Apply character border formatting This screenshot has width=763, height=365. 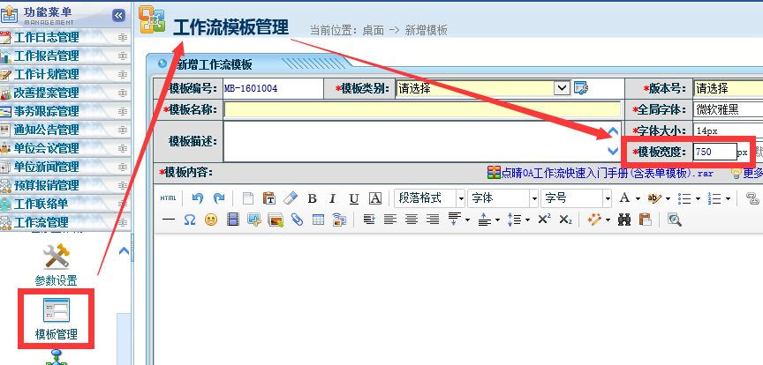(375, 198)
